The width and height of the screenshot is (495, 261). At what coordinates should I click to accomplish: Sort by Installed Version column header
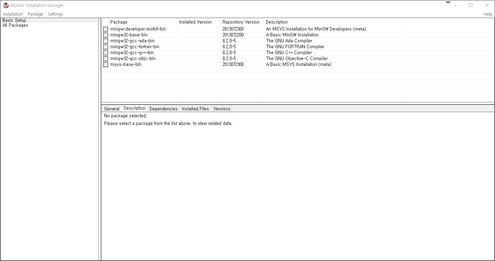point(199,22)
